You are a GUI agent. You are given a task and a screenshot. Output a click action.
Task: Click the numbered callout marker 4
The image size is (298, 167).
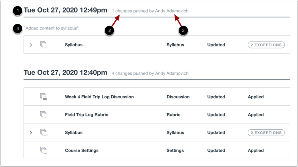point(18,29)
